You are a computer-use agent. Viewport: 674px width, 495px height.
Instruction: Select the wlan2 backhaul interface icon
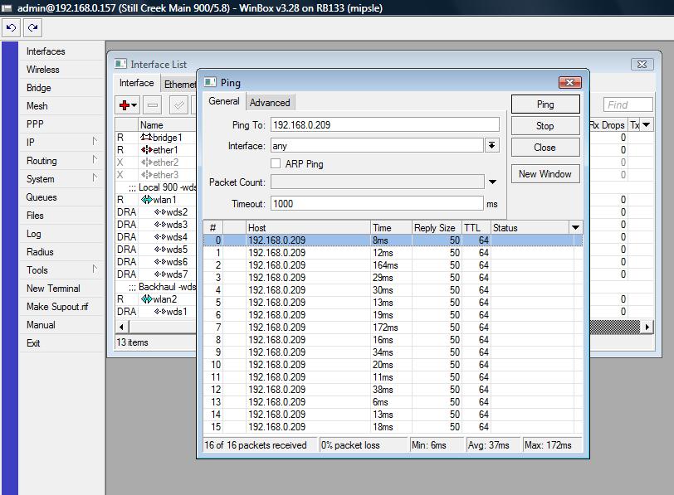coord(146,299)
